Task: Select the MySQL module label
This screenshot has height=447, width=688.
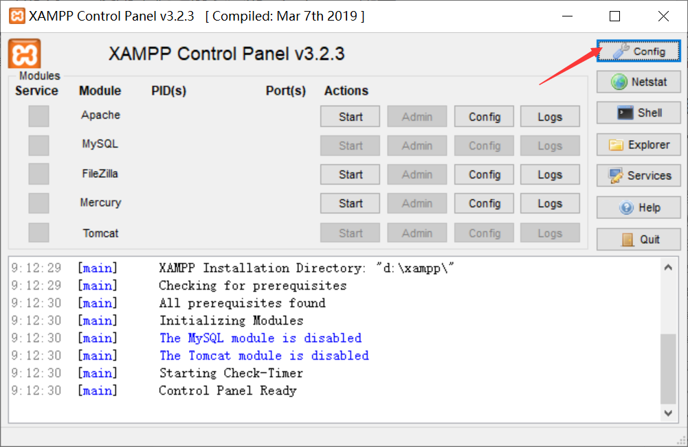Action: point(100,144)
